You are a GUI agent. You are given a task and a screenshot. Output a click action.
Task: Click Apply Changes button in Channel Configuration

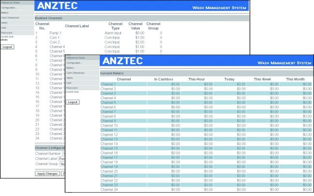(x=47, y=174)
